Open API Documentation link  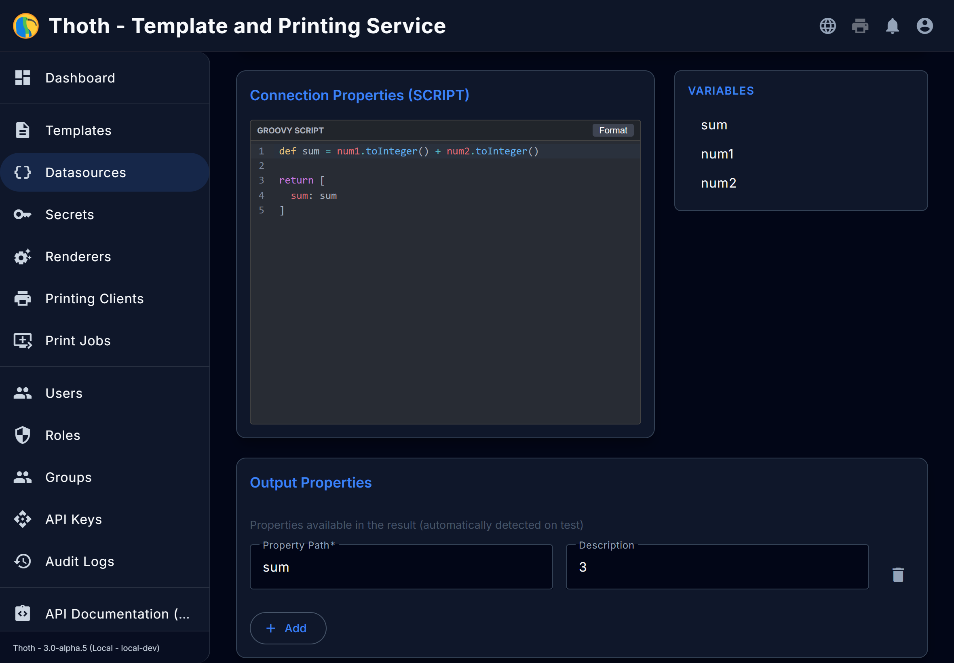click(105, 613)
